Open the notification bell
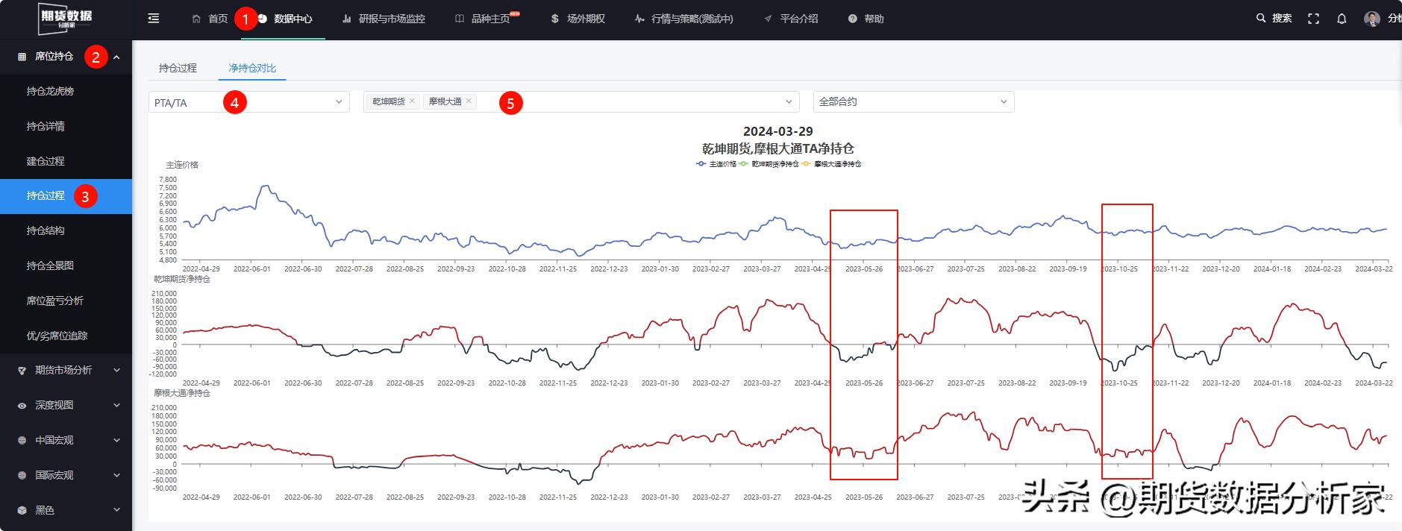The width and height of the screenshot is (1402, 531). tap(1342, 19)
